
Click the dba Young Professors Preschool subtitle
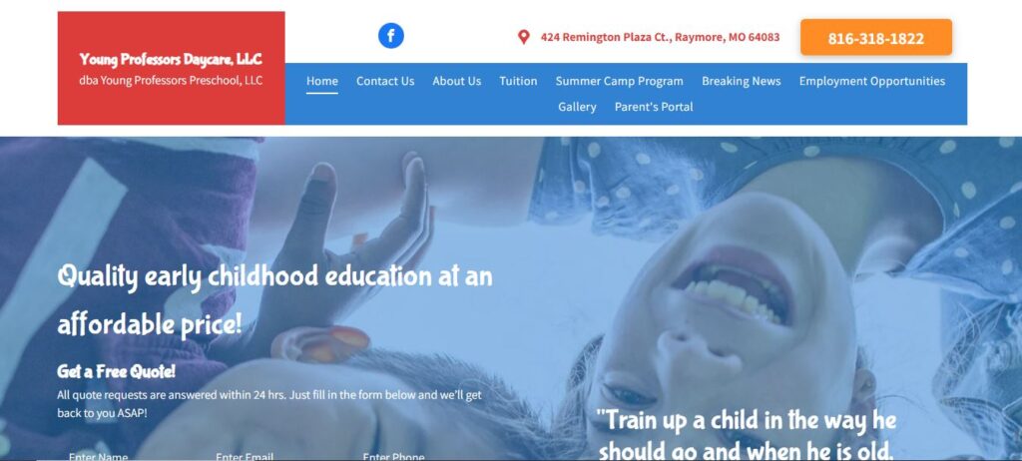click(x=171, y=81)
